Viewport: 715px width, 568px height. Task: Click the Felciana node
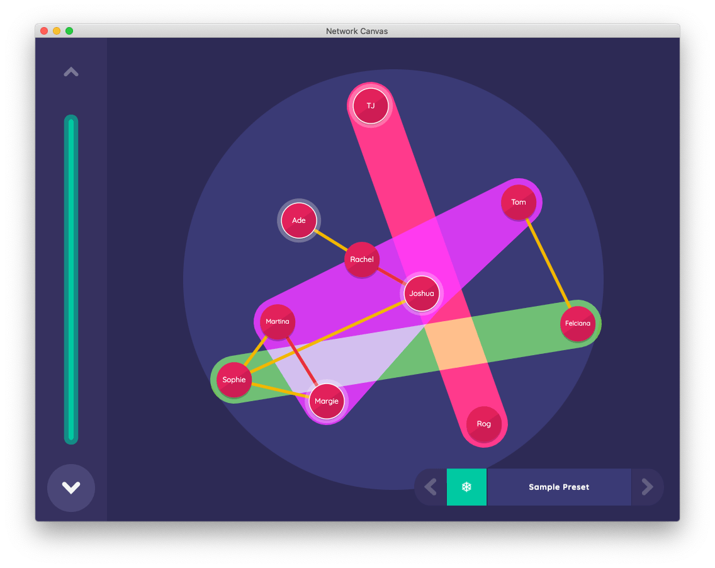click(578, 324)
